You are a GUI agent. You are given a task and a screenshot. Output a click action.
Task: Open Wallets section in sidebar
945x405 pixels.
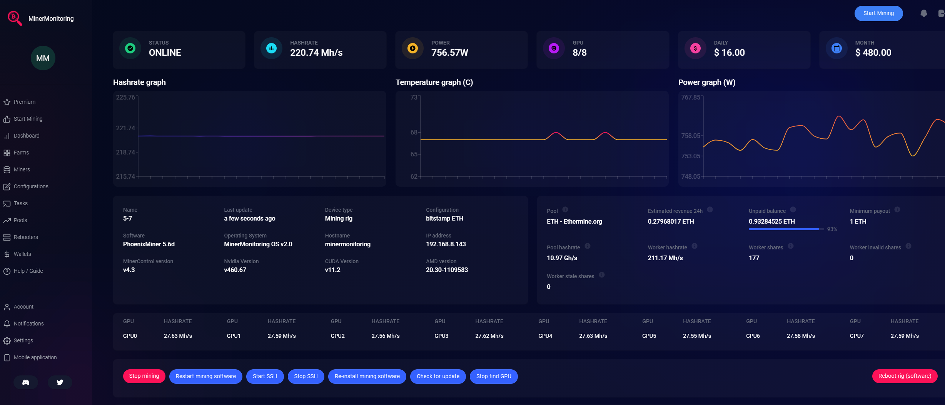coord(22,254)
